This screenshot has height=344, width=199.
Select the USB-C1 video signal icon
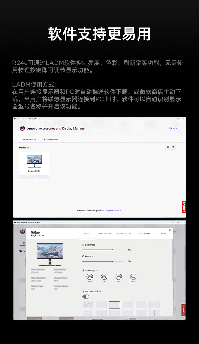pyautogui.click(x=133, y=277)
